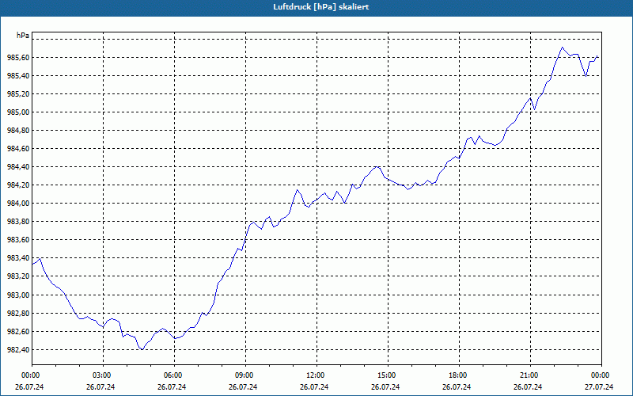Viewport: 633px width, 396px height.
Task: Pick the 984,60 axis label
Action: tap(18, 149)
